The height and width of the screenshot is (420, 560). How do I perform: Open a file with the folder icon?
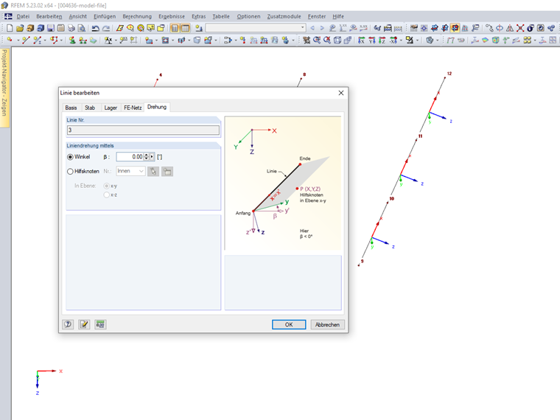click(20, 28)
